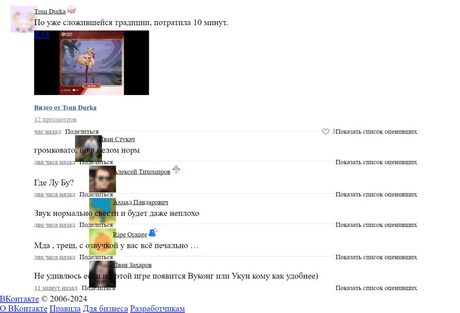The width and height of the screenshot is (460, 313).
Task: Share the 'громковато, но в целом норм' comment
Action: click(x=96, y=162)
